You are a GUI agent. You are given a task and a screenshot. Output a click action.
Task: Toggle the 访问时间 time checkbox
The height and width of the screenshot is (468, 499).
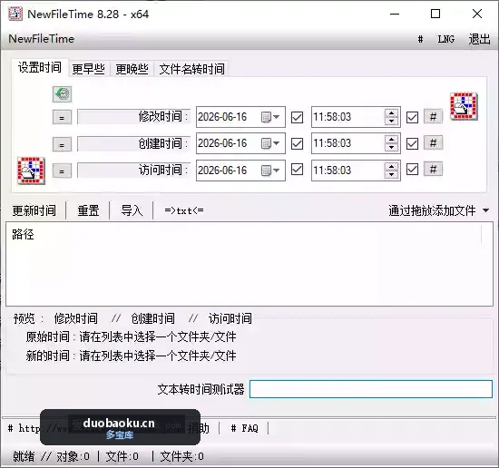(412, 170)
